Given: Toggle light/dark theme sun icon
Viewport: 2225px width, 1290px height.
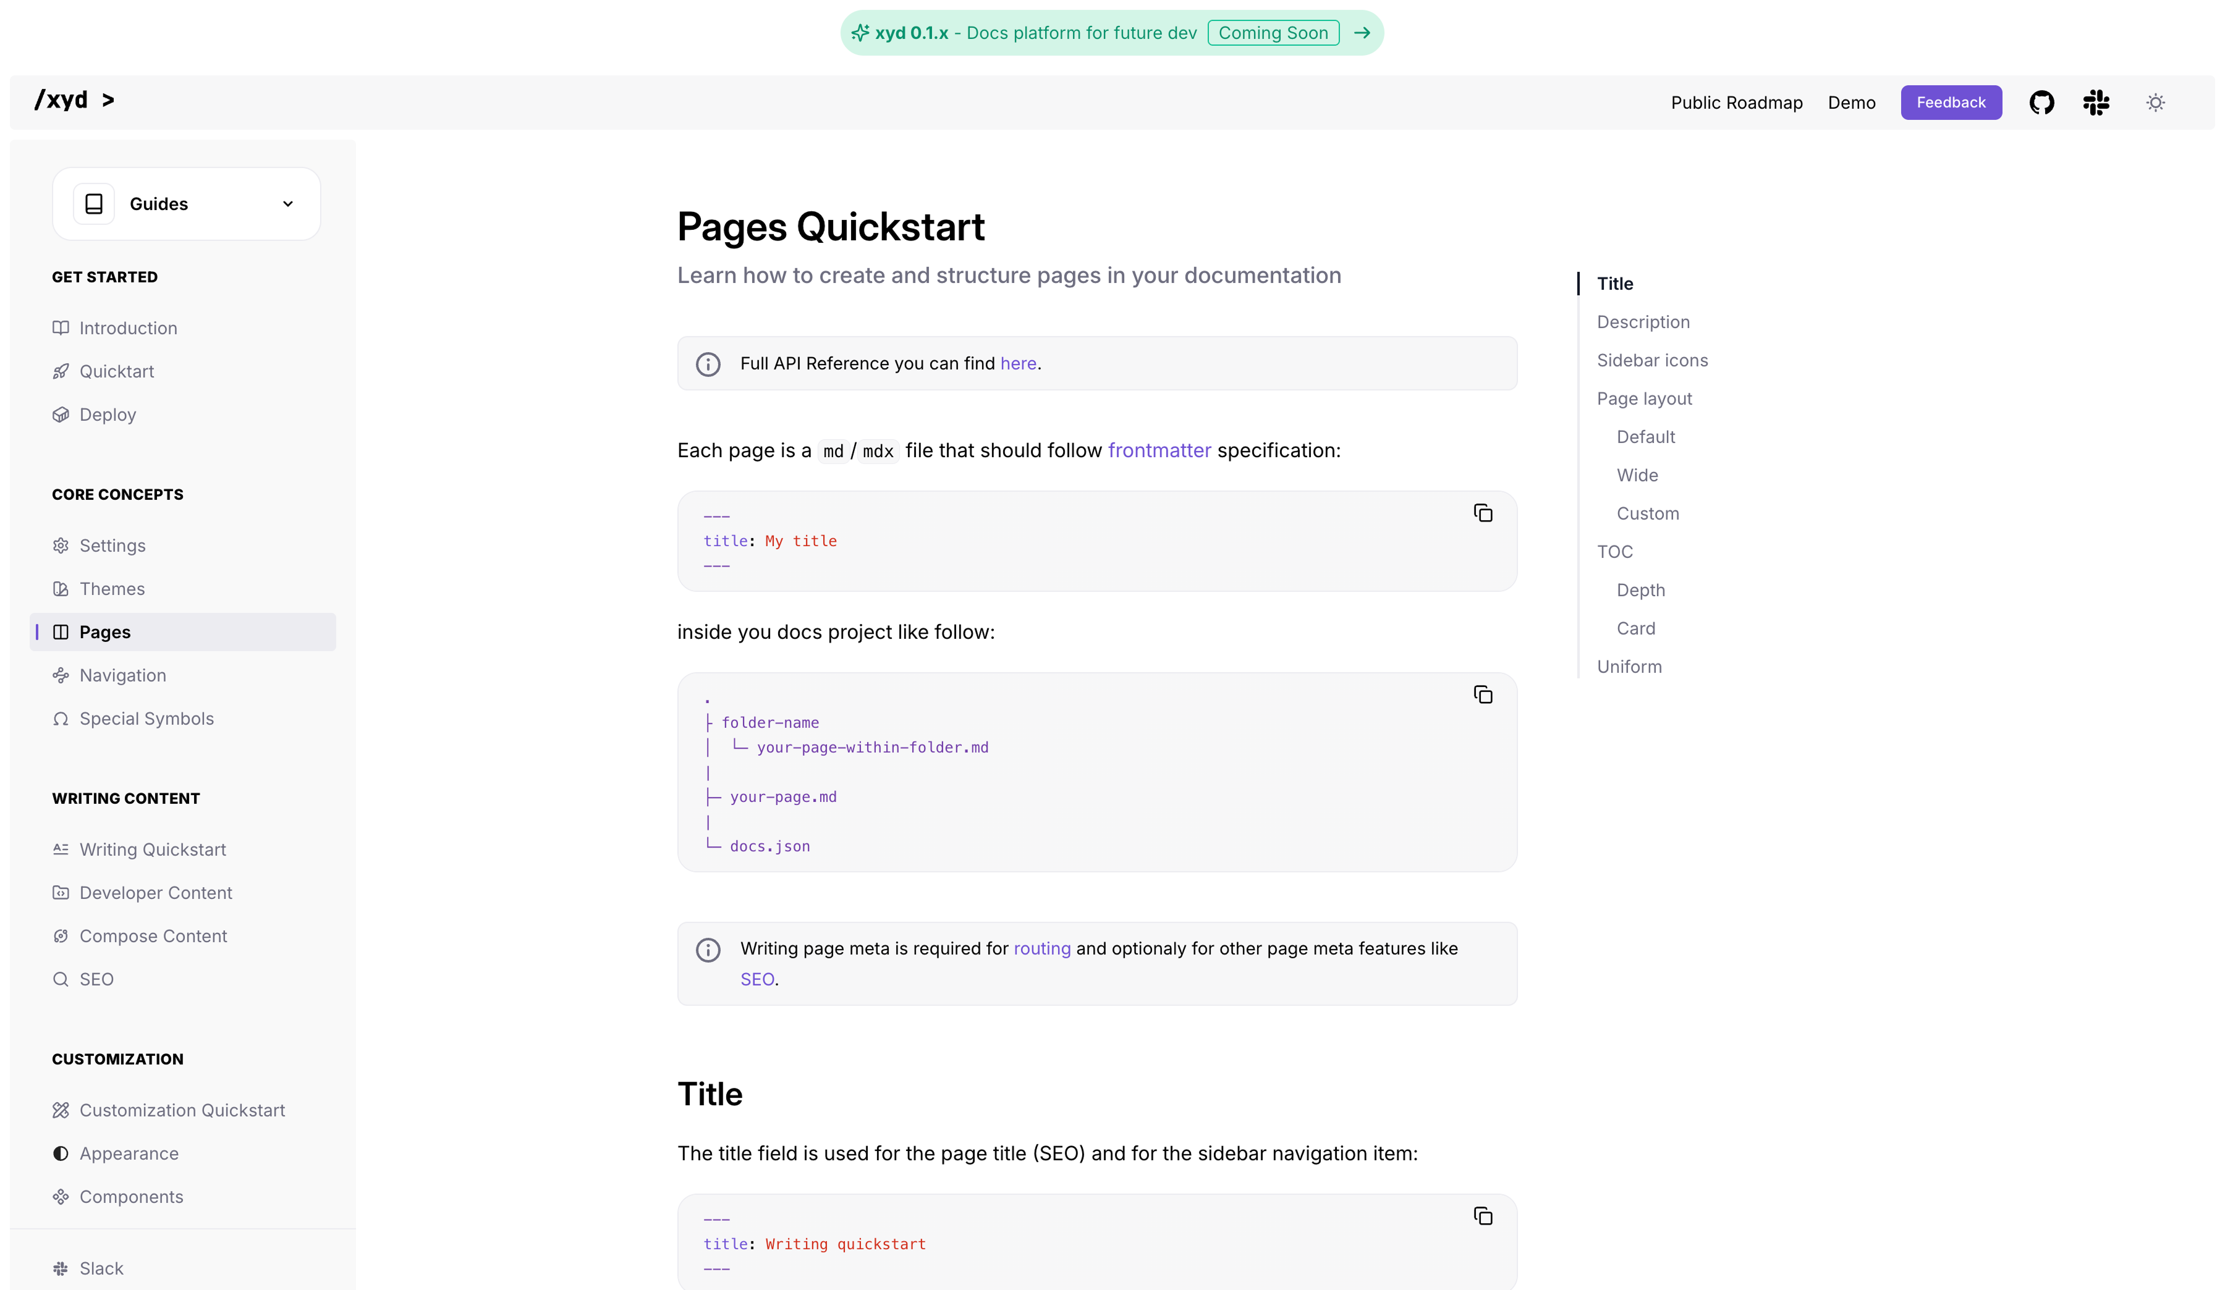Looking at the screenshot, I should (x=2155, y=103).
